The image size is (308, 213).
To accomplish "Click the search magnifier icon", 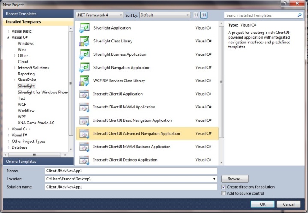I will 299,15.
